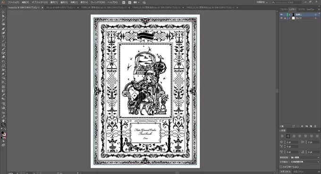Image resolution: width=321 pixels, height=174 pixels.
Task: Select the Hand tool
Action: coord(3,121)
